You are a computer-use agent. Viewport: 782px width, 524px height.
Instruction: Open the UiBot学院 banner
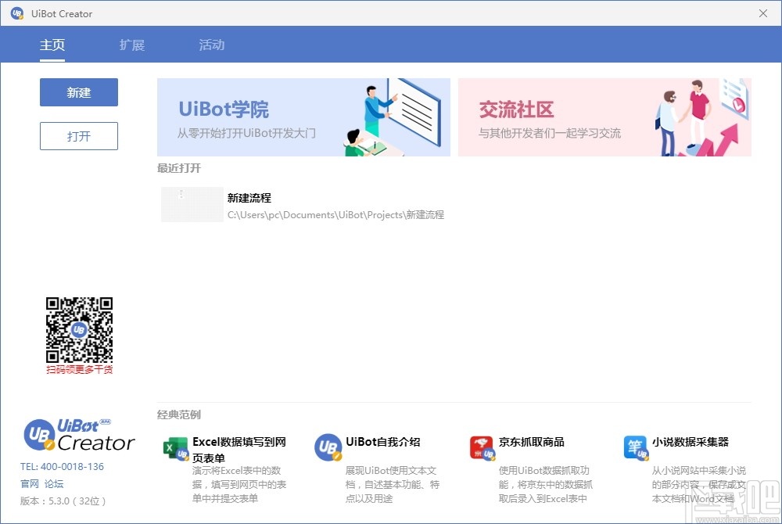pyautogui.click(x=303, y=117)
